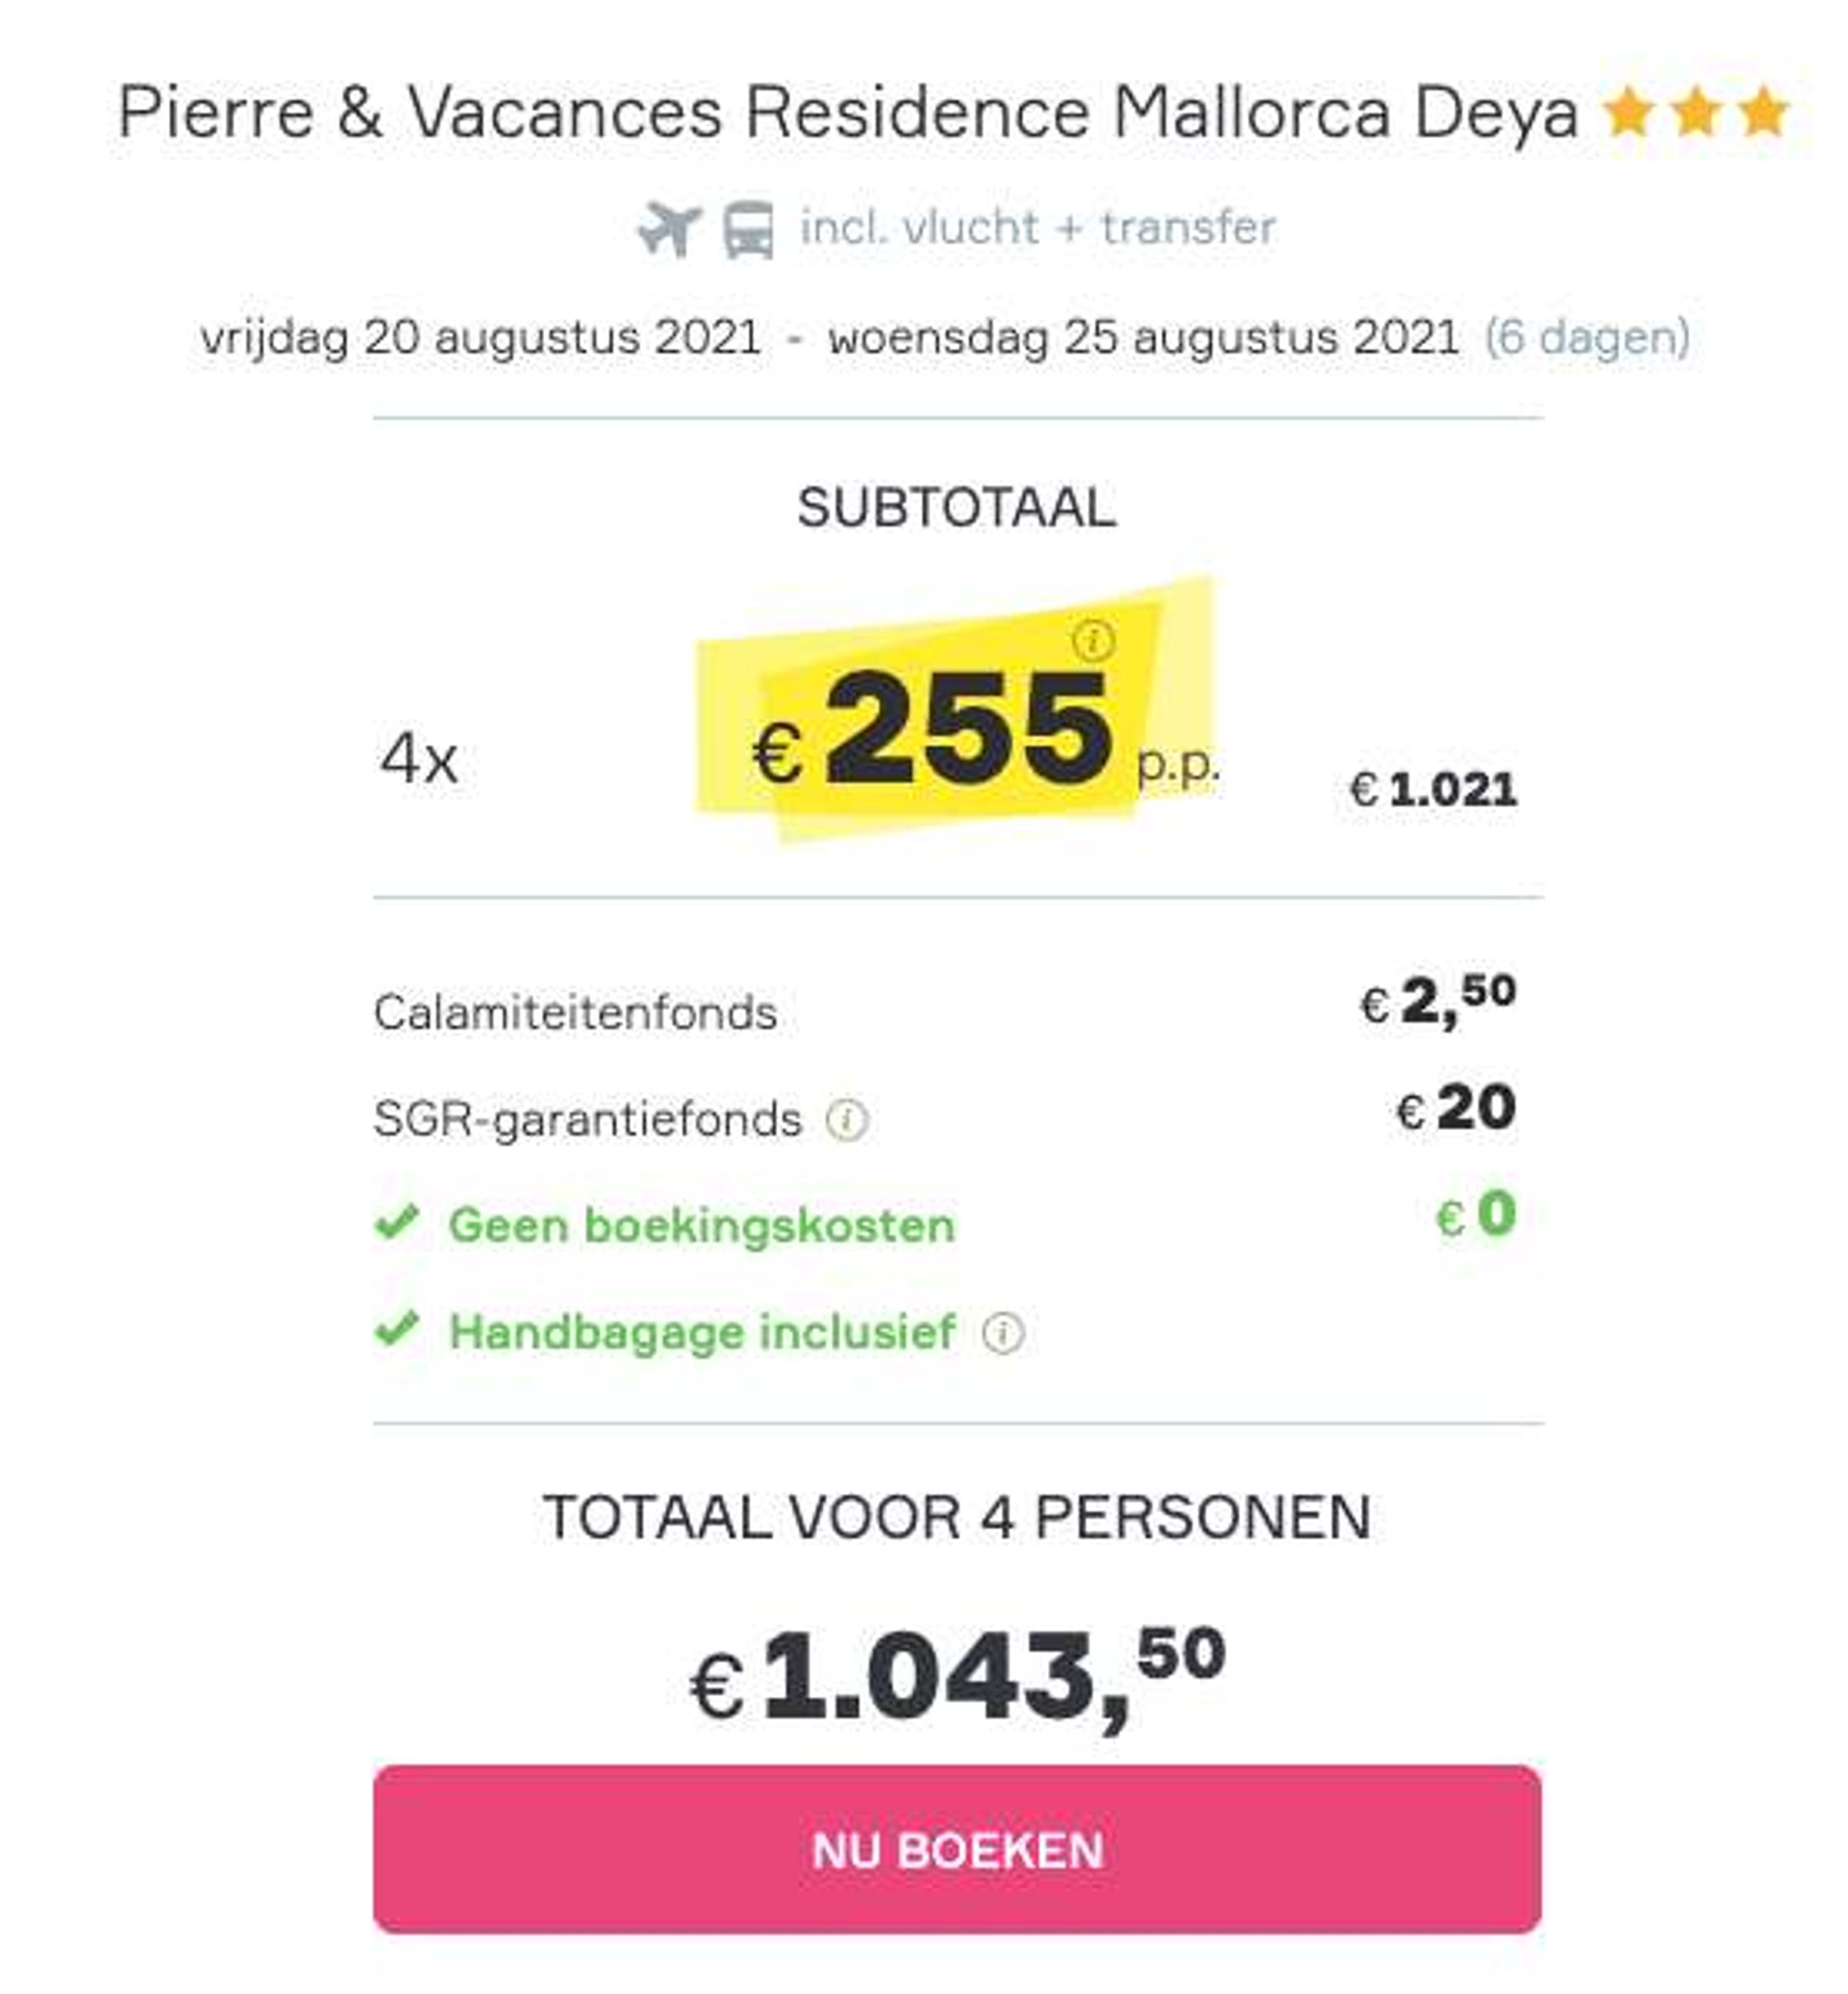
Task: Select the return date woensdag 25 augustus
Action: coord(1143,337)
